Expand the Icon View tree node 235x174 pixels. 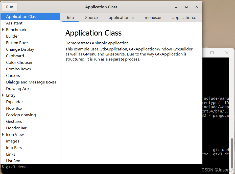click(3, 134)
